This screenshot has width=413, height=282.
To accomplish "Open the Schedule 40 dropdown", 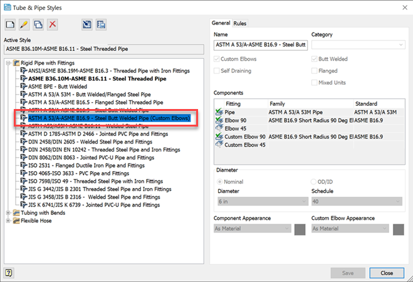I will tap(357, 201).
